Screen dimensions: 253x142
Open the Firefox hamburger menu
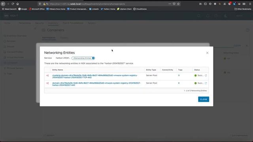[x=250, y=4]
